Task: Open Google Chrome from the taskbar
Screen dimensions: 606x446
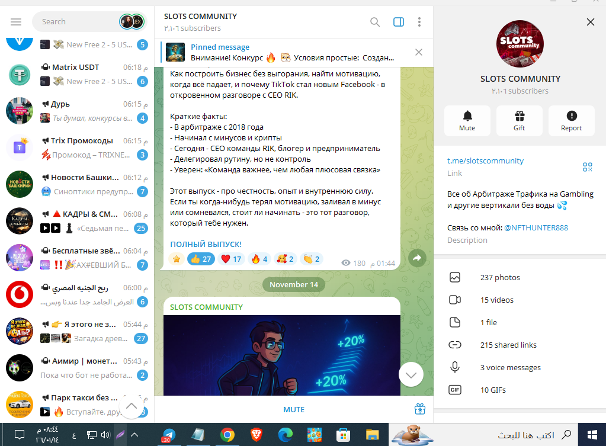Action: (x=227, y=435)
